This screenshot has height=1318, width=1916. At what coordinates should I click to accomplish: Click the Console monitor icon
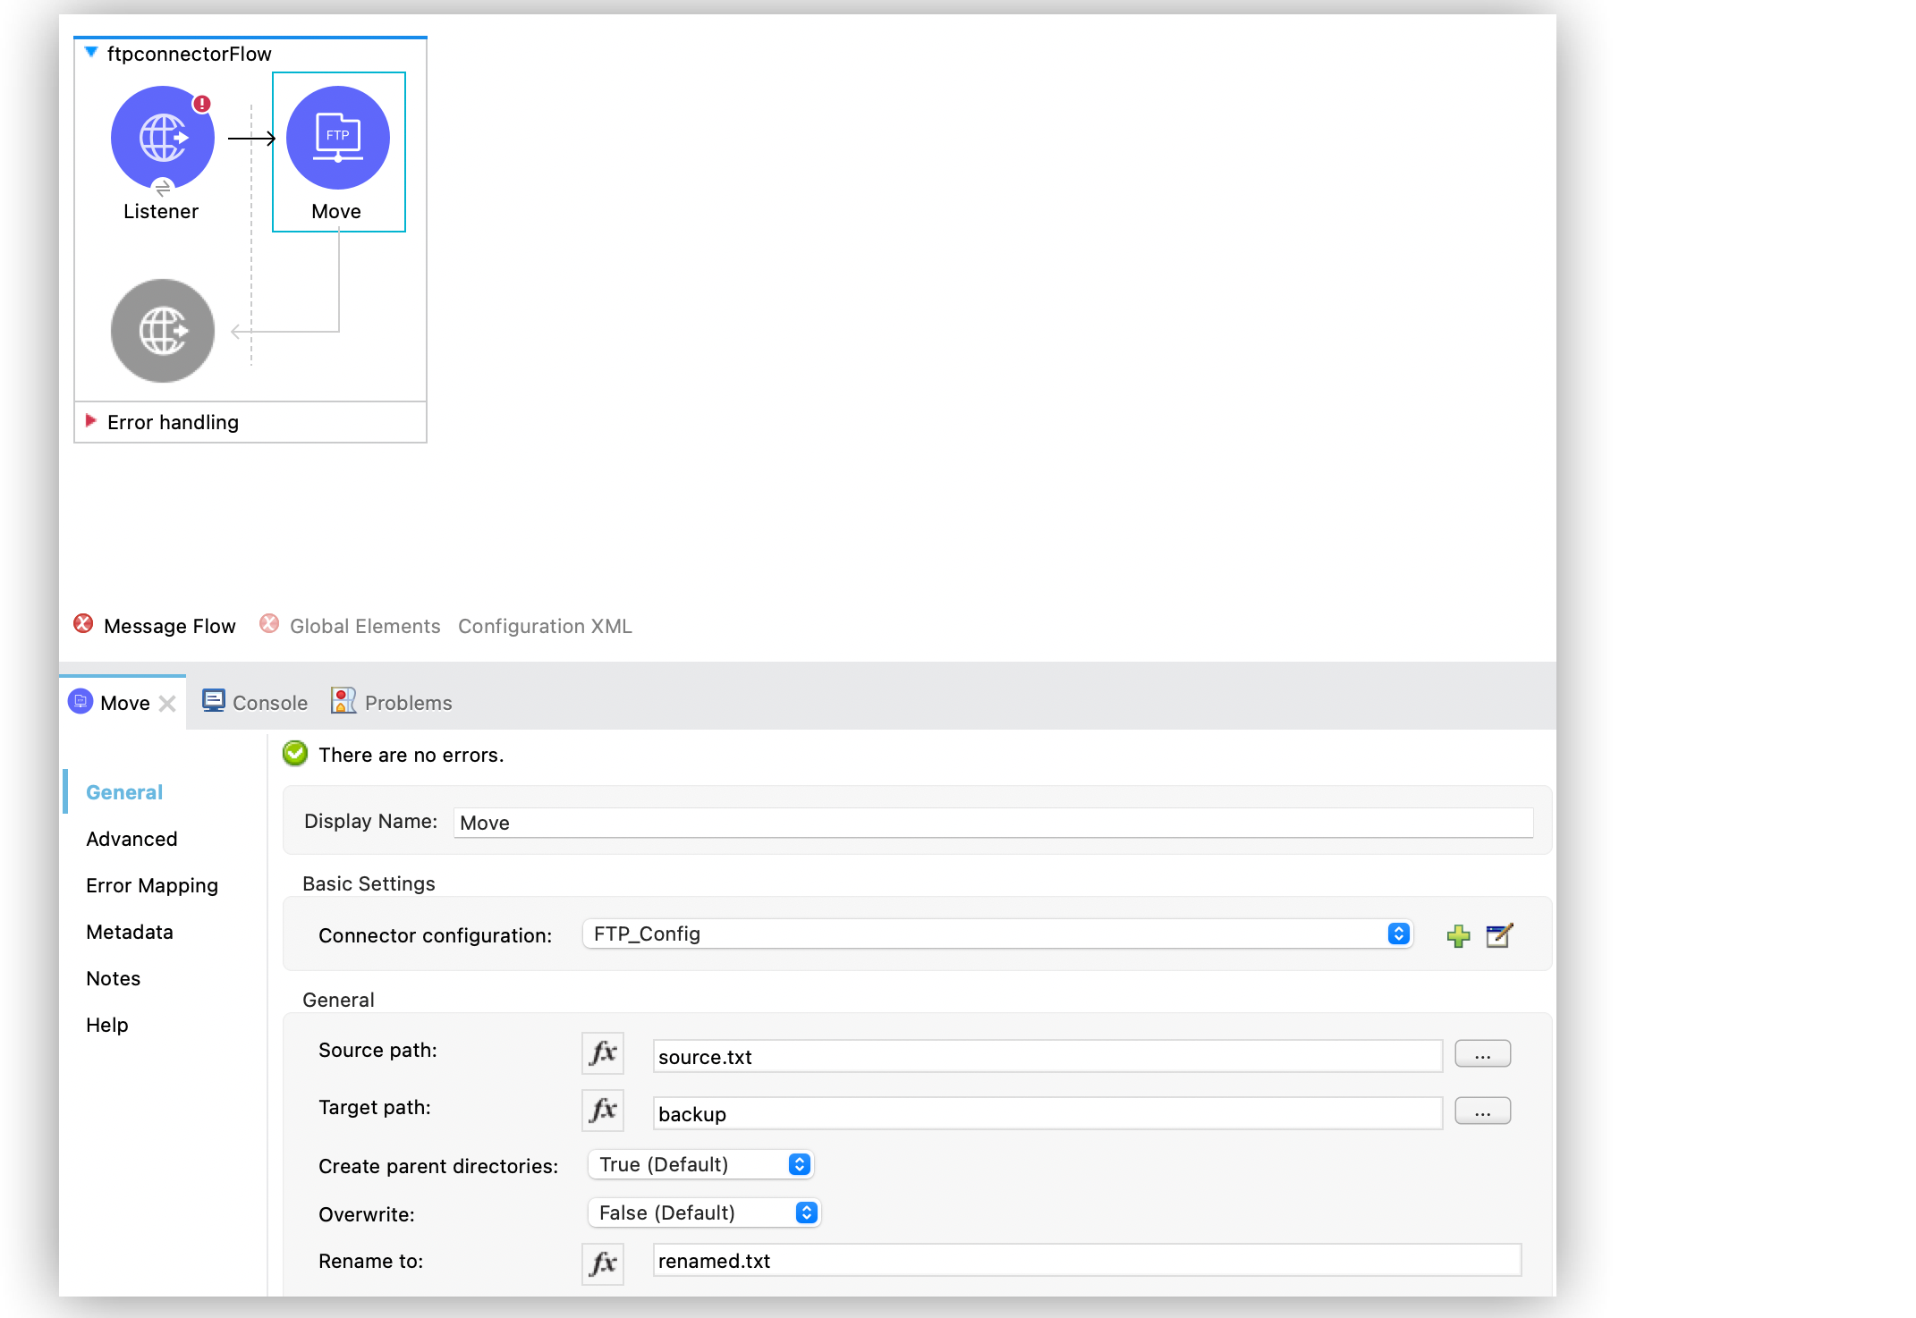pos(214,701)
